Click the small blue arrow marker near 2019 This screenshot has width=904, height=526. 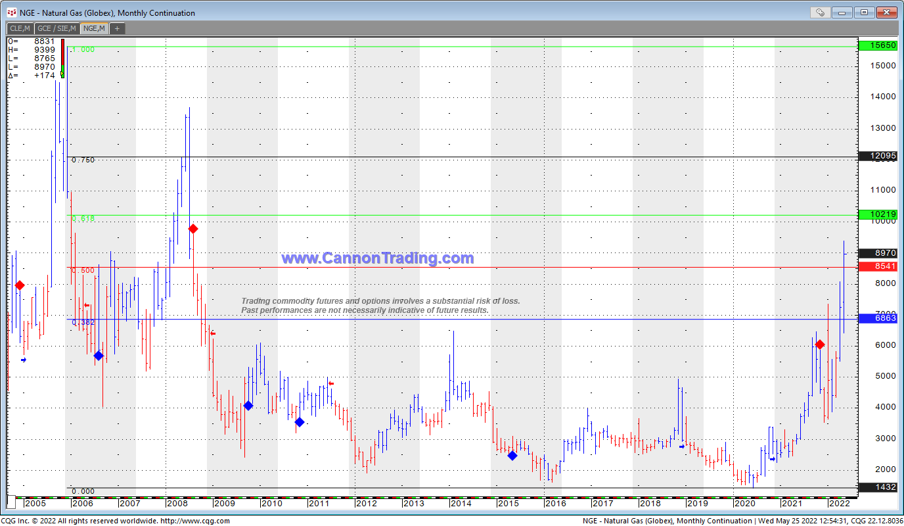[x=682, y=446]
